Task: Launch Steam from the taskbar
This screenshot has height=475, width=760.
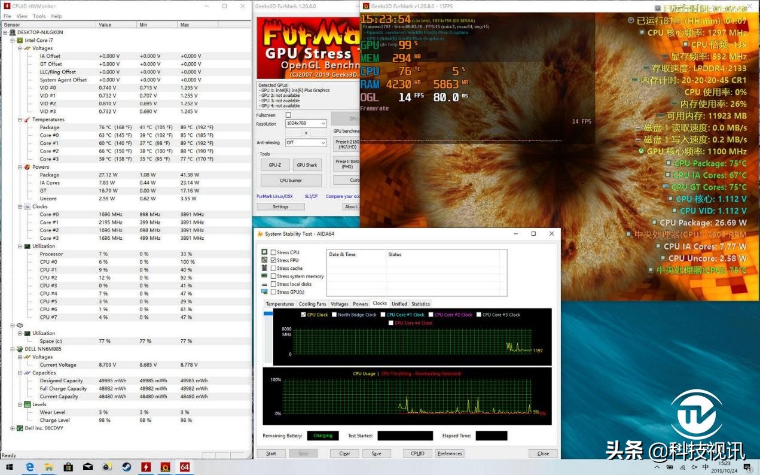Action: 126,467
